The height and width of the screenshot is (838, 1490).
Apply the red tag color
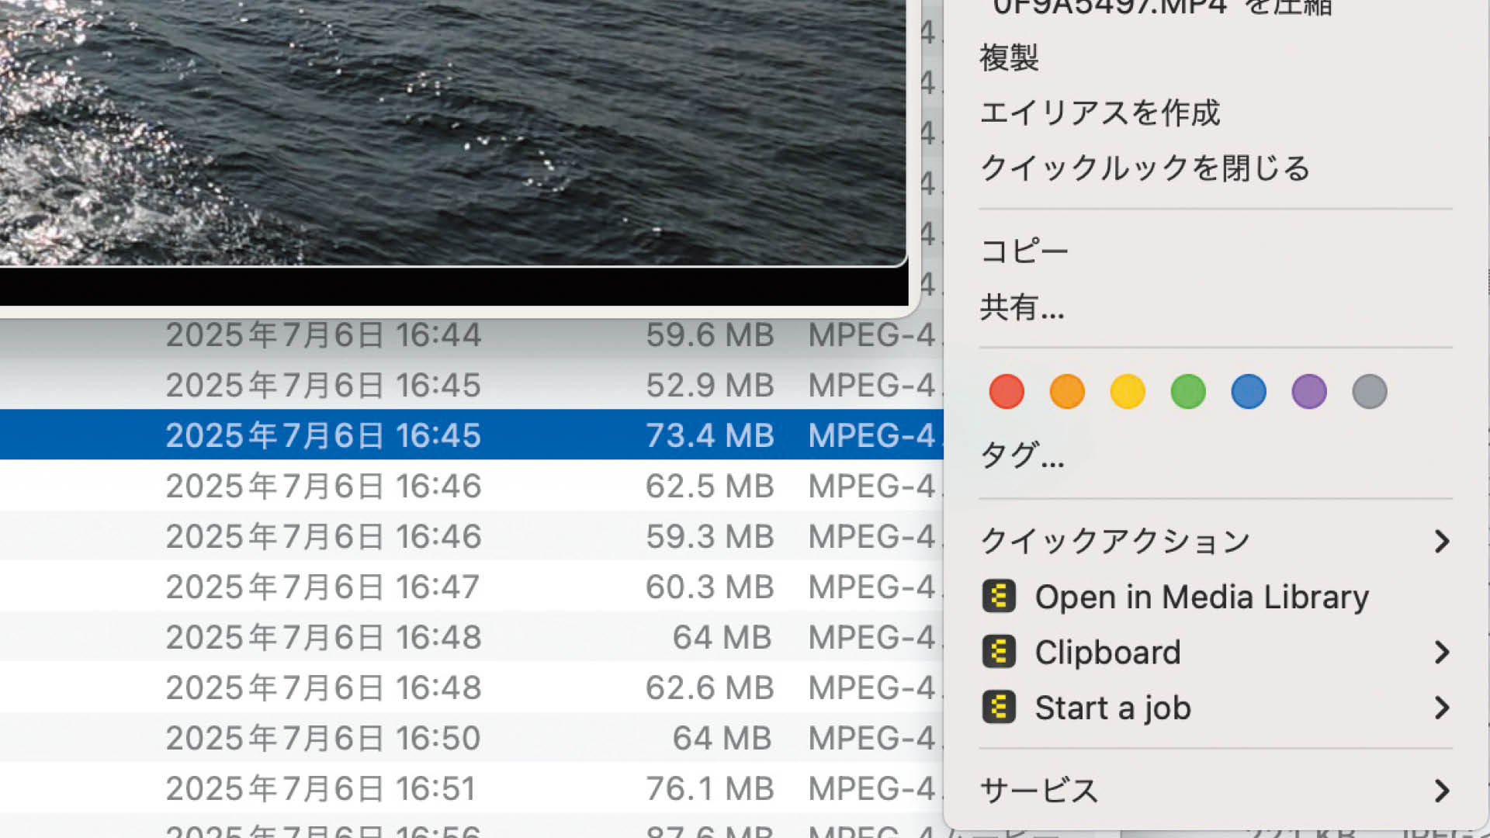click(x=1007, y=391)
